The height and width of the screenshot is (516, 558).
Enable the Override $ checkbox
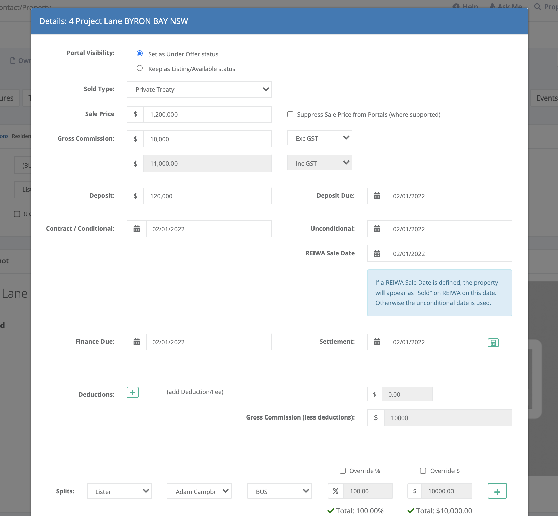coord(423,471)
